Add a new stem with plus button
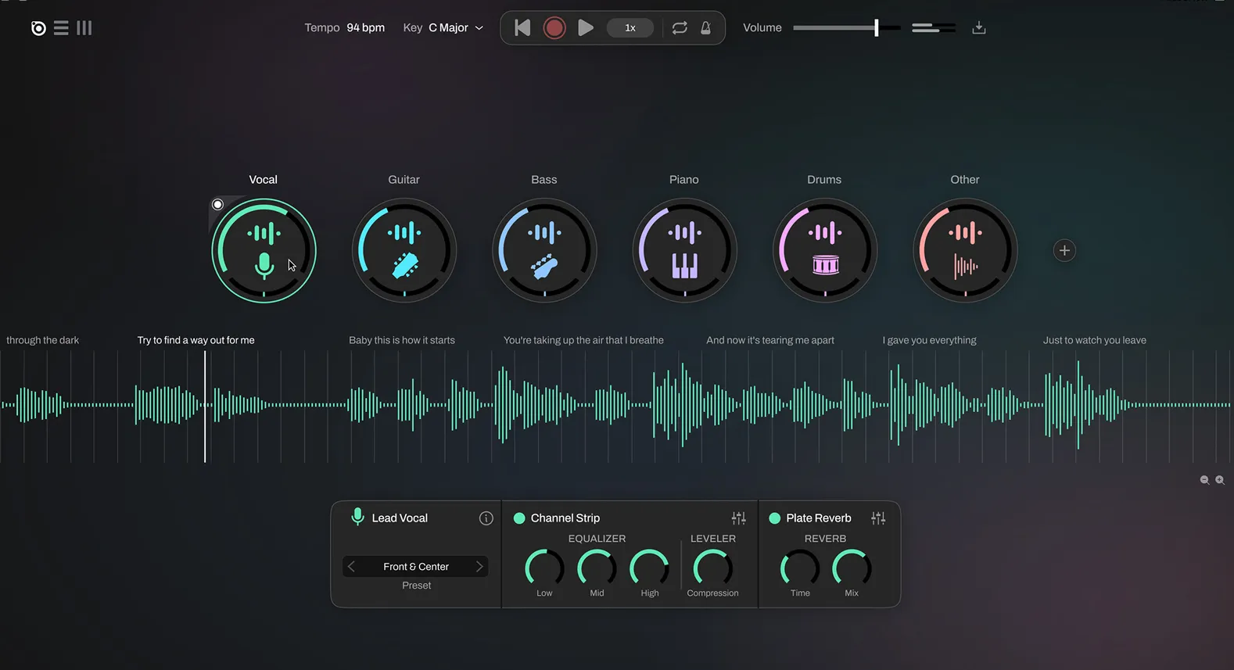The height and width of the screenshot is (670, 1234). click(1064, 251)
